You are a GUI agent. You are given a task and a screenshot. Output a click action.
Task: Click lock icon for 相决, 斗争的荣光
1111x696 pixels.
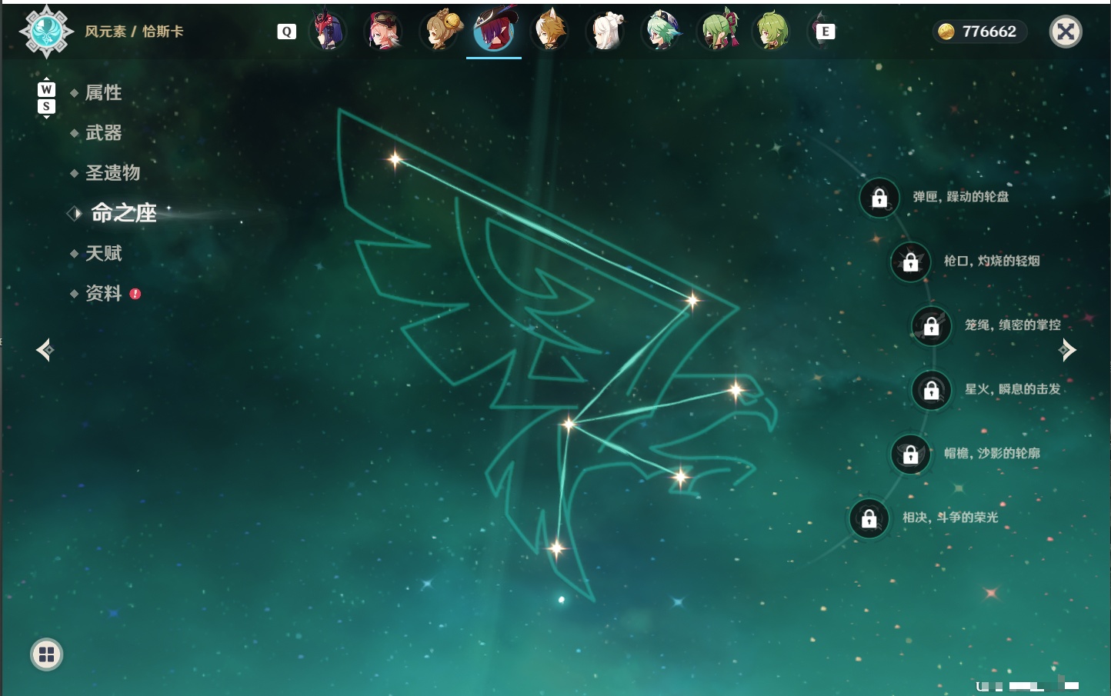[x=869, y=518]
